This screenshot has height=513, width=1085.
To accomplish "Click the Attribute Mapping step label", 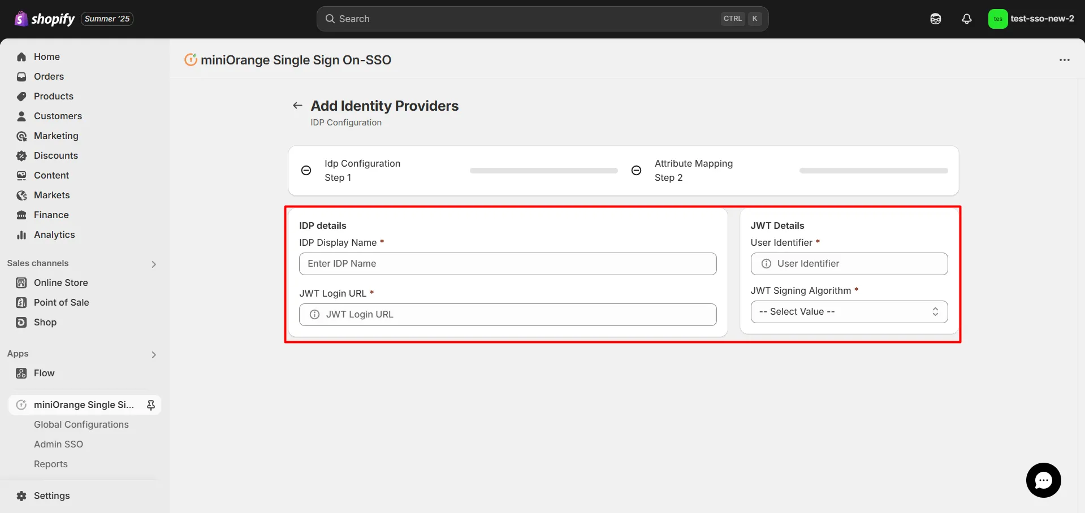I will click(694, 163).
